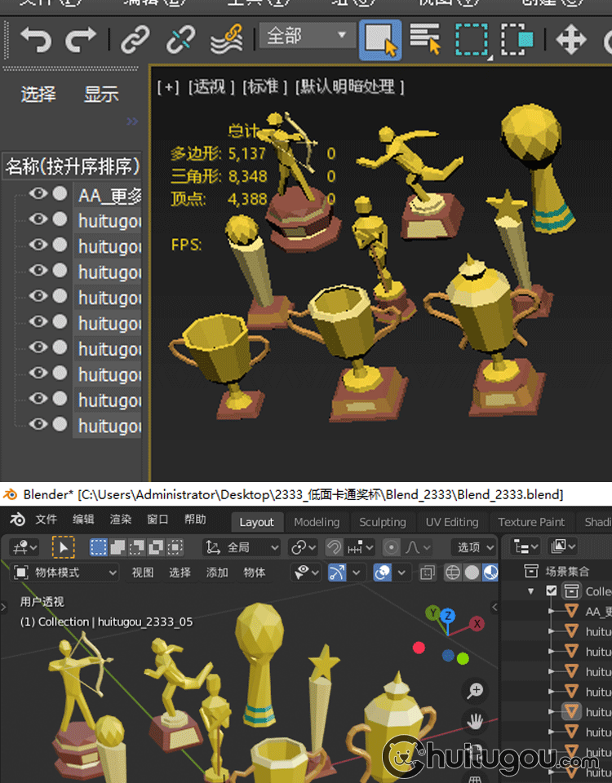Switch to the UV Editing workspace tab
Image resolution: width=612 pixels, height=783 pixels.
pyautogui.click(x=451, y=522)
